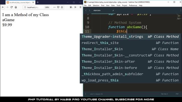
Task: Choose redirect_this_site completion
Action: click(x=130, y=43)
